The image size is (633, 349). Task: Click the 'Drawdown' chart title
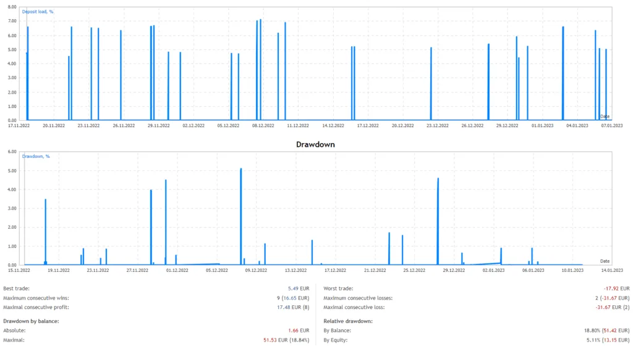(x=316, y=144)
